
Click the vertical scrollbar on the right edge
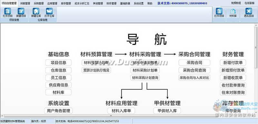(x=256, y=69)
